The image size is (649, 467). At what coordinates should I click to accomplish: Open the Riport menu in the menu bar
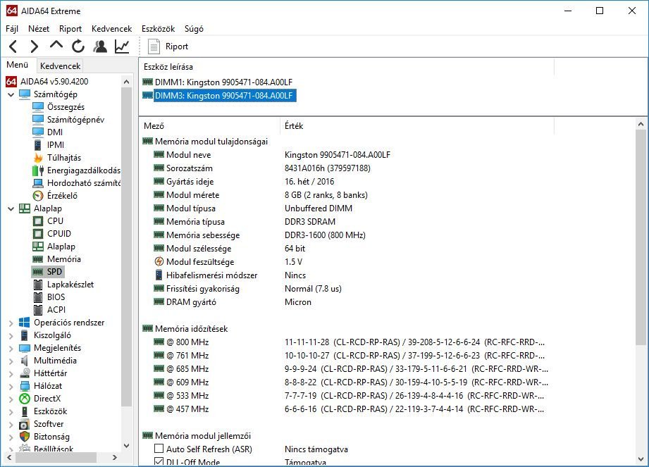[70, 29]
